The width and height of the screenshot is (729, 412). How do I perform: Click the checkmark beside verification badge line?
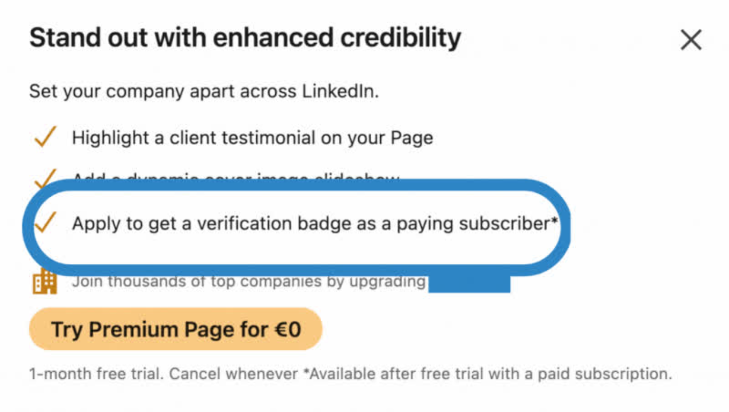(x=45, y=223)
